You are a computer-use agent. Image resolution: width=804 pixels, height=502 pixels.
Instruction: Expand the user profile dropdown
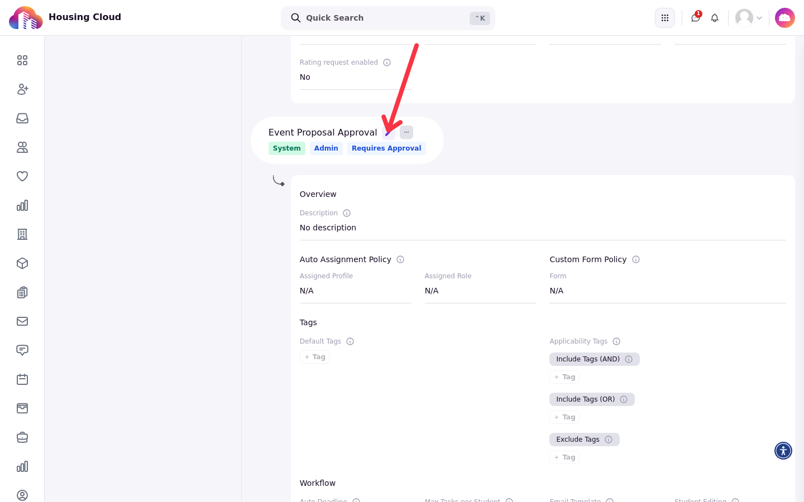tap(749, 18)
